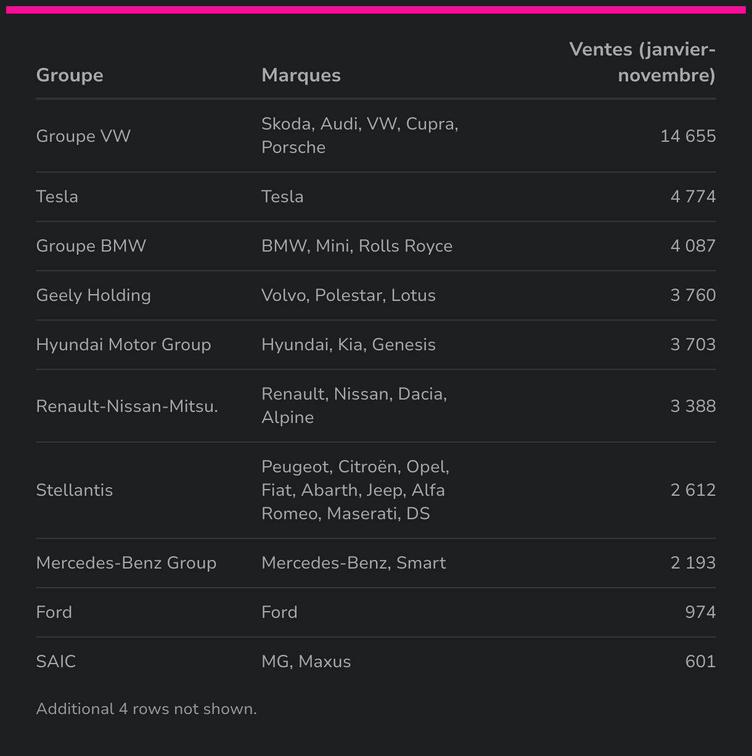This screenshot has width=752, height=756.
Task: Click the BMW, Mini, Rolls Royce cell
Action: tap(357, 246)
